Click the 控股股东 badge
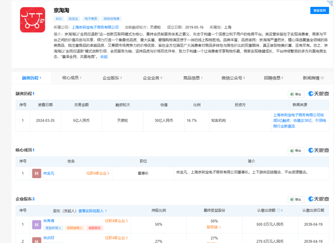 (95, 228)
